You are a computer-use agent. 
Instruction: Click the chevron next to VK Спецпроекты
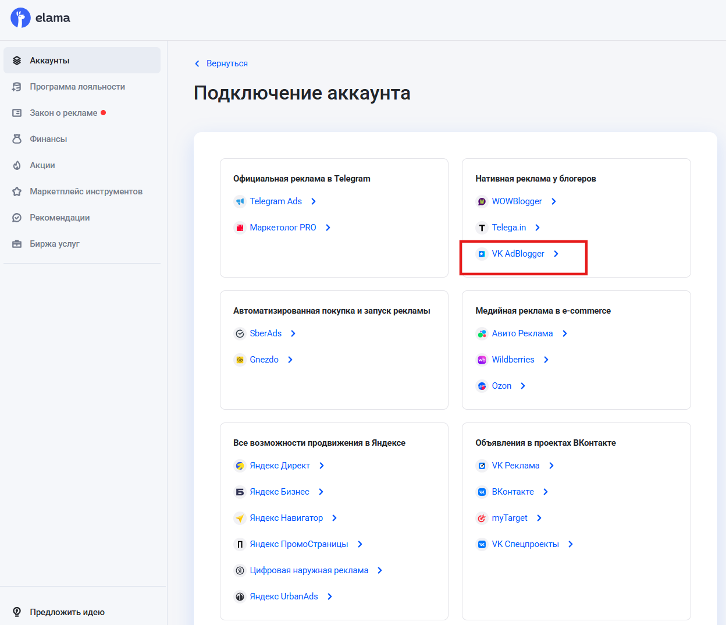coord(571,544)
